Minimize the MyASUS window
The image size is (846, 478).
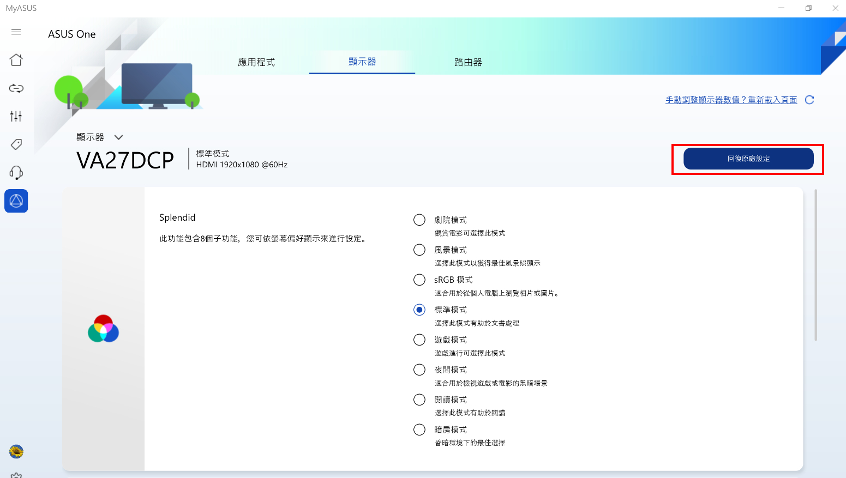(x=782, y=8)
